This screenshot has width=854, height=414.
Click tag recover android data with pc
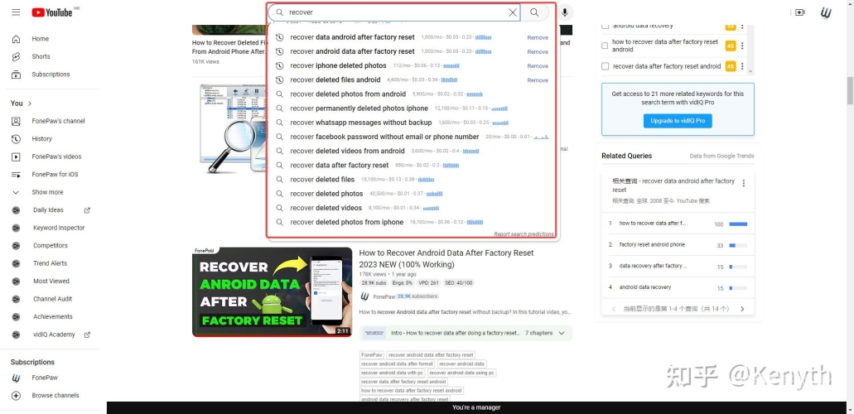coord(392,373)
